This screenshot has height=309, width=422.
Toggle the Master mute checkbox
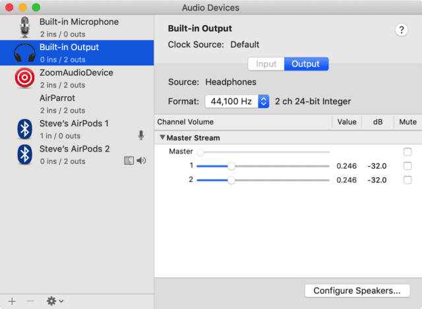(x=407, y=152)
